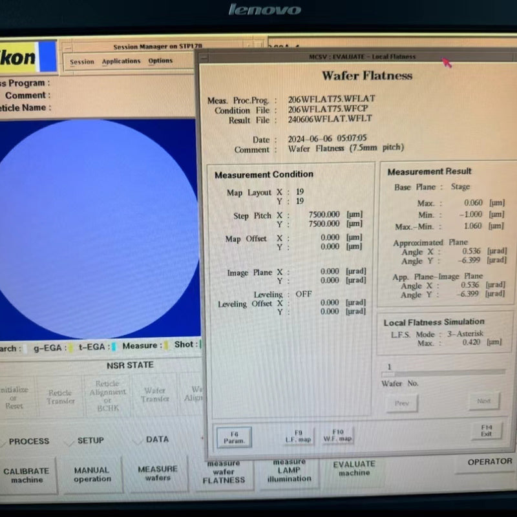This screenshot has width=517, height=517.
Task: Start MEASURE wafers
Action: (x=157, y=474)
